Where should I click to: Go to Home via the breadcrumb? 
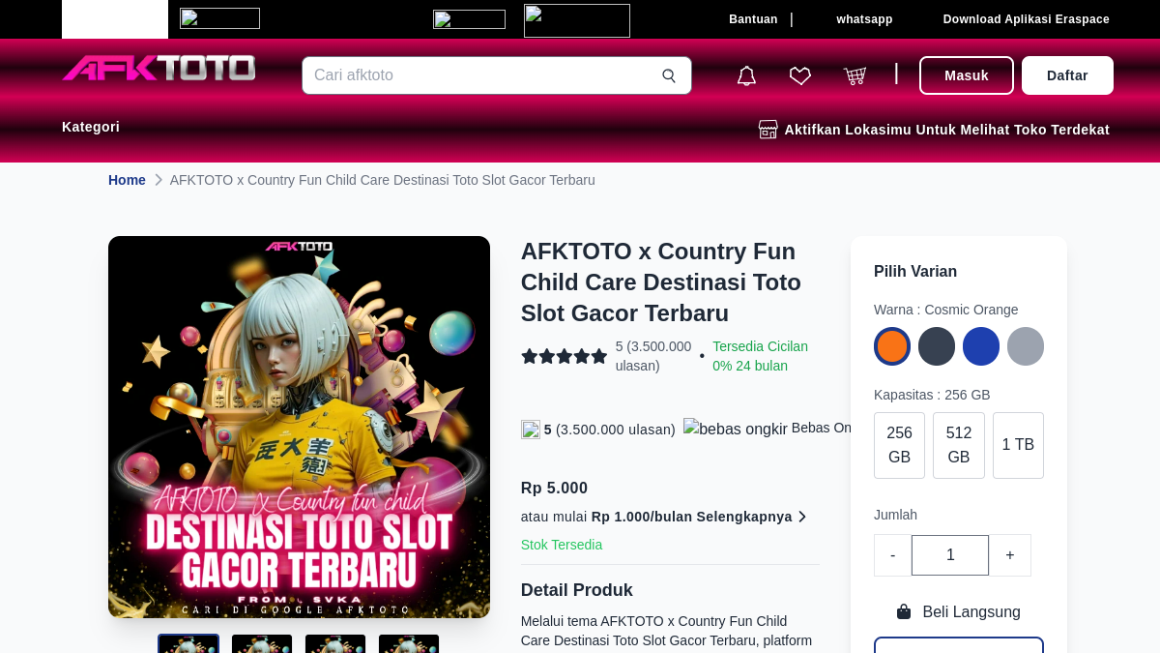127,180
